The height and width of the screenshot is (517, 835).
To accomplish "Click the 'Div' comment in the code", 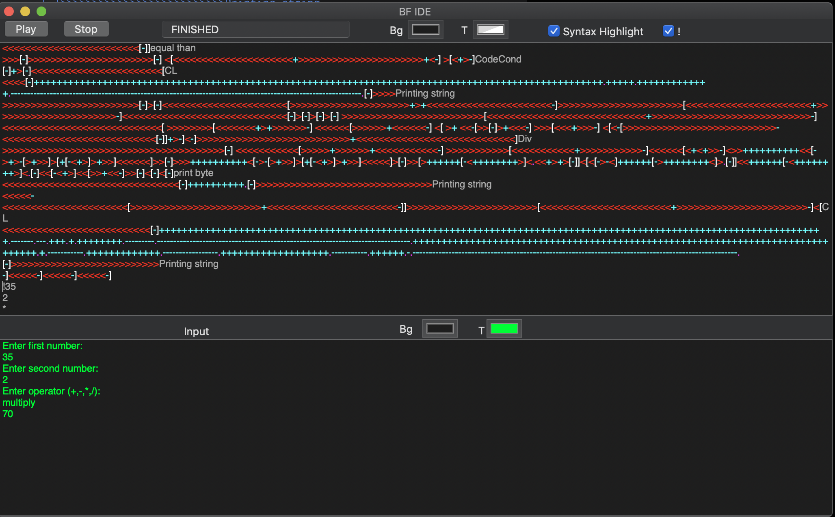I will coord(525,139).
